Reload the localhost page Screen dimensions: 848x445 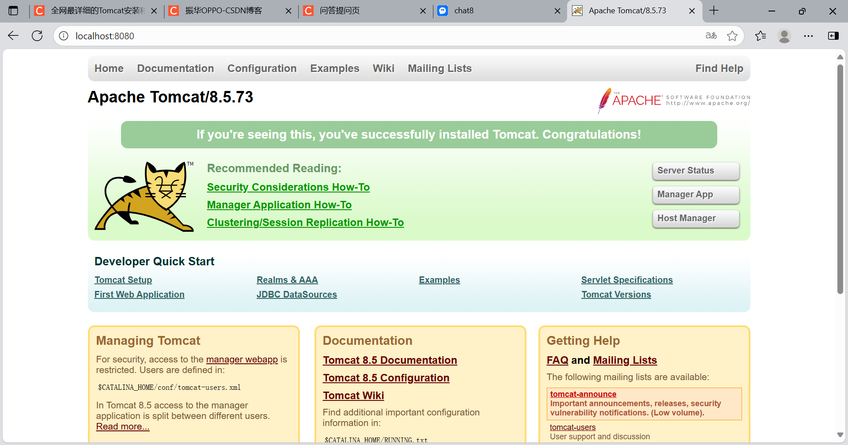coord(37,36)
